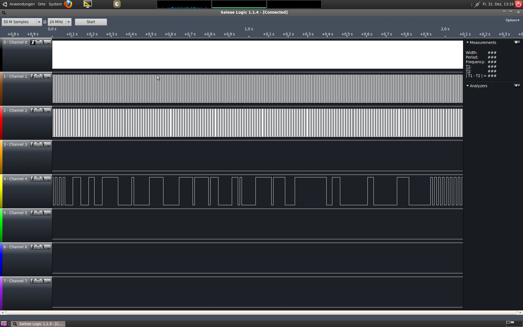Click low level trigger icon on Channel 7

(48, 281)
